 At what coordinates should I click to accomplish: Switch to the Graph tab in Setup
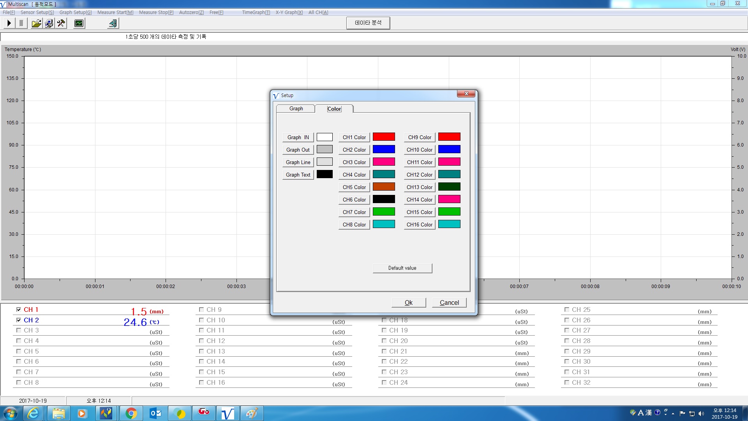tap(296, 109)
